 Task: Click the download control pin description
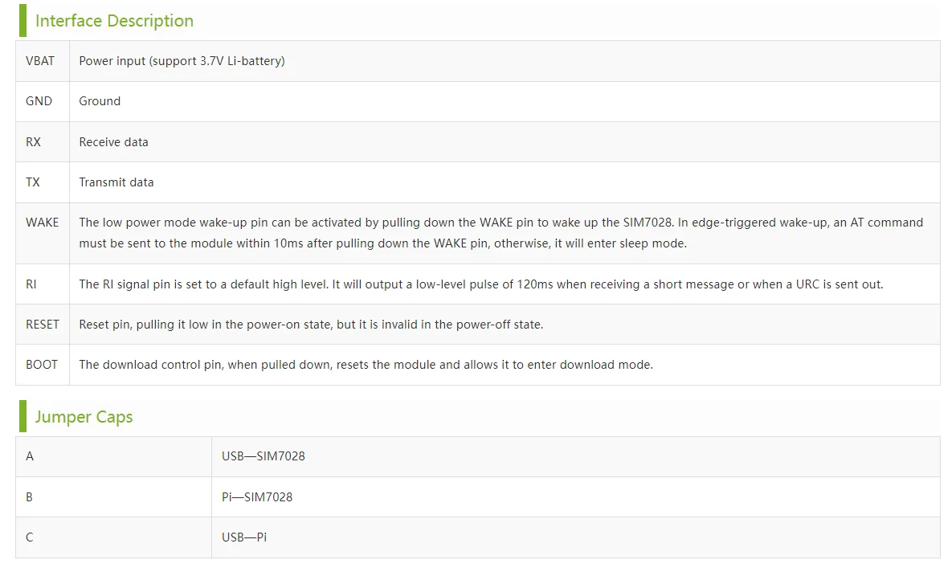pos(366,365)
